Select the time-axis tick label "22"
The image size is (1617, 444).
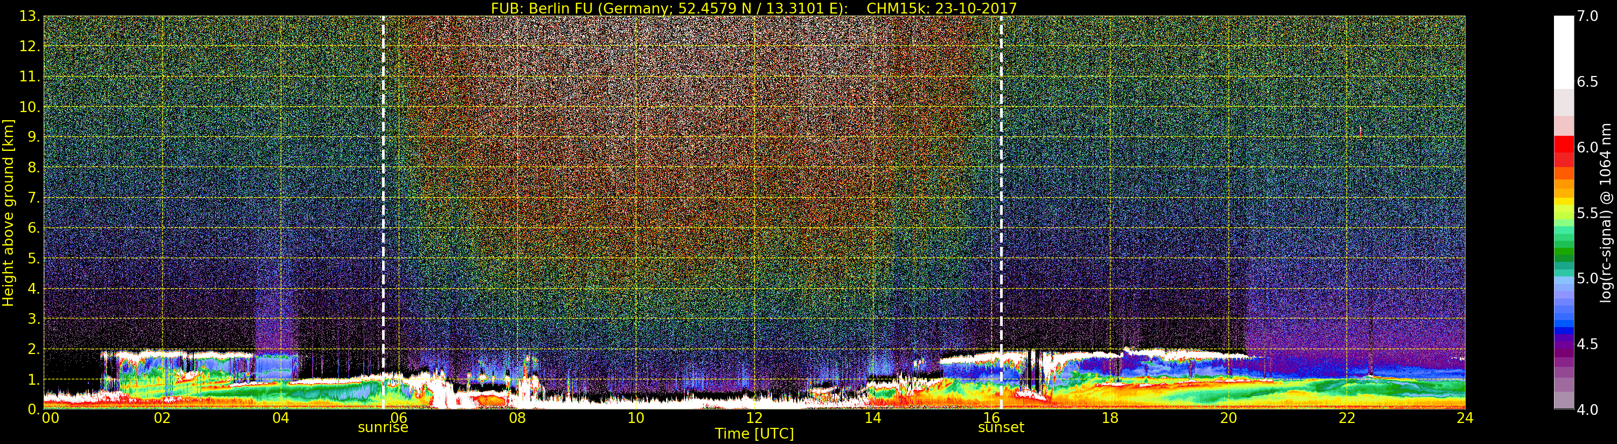pyautogui.click(x=1347, y=418)
